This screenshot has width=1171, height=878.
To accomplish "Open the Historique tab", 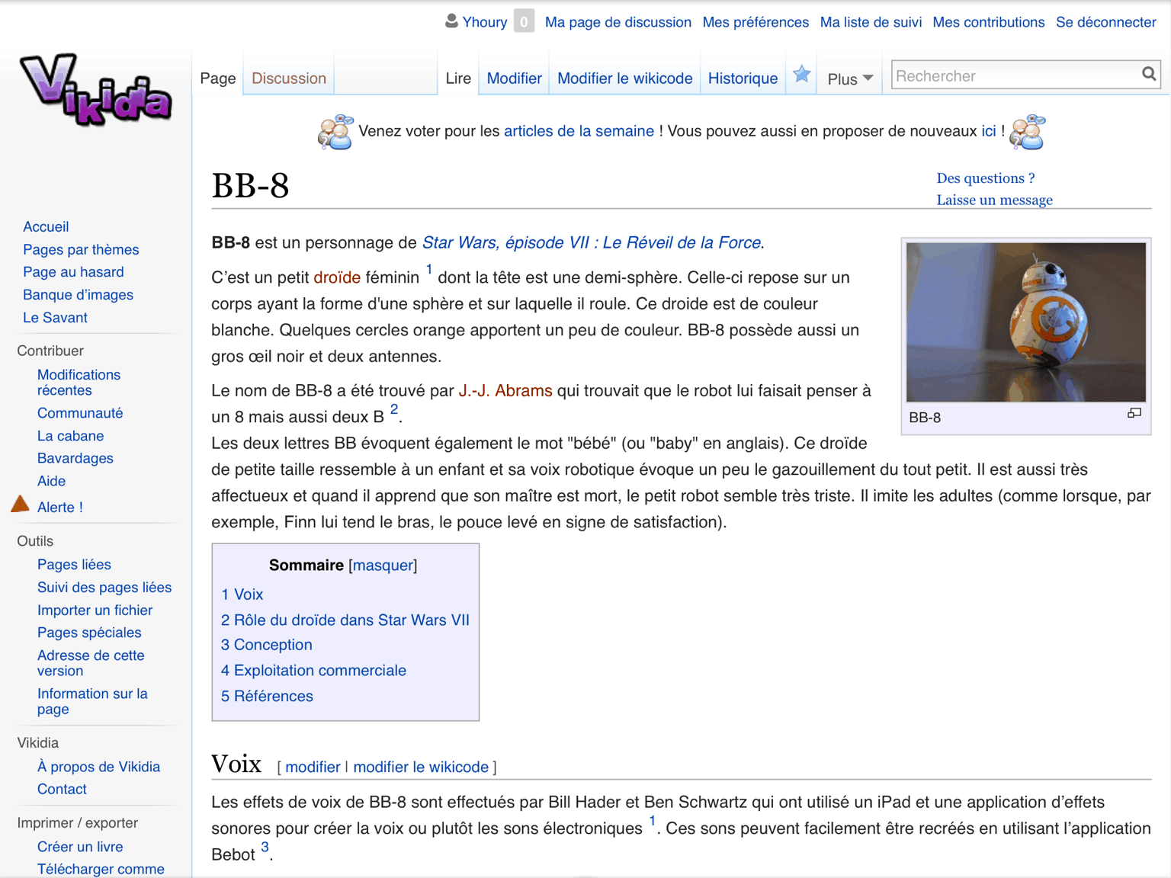I will (743, 79).
